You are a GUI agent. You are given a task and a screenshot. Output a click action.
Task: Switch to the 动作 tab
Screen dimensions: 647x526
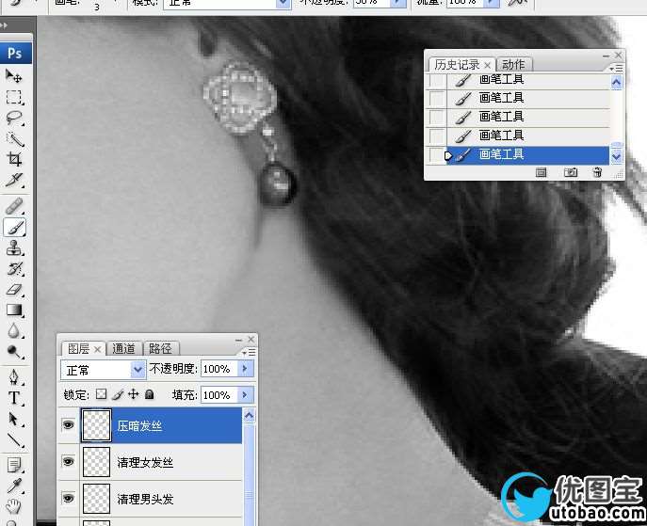(513, 65)
